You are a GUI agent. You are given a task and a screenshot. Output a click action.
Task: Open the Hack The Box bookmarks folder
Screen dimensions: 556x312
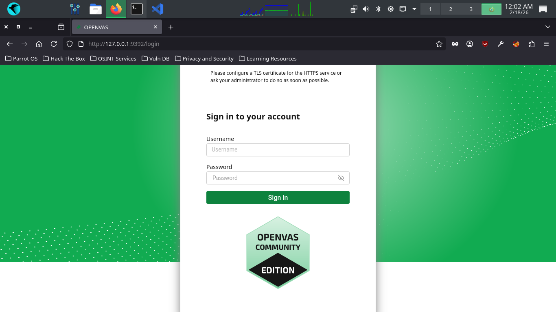[64, 58]
